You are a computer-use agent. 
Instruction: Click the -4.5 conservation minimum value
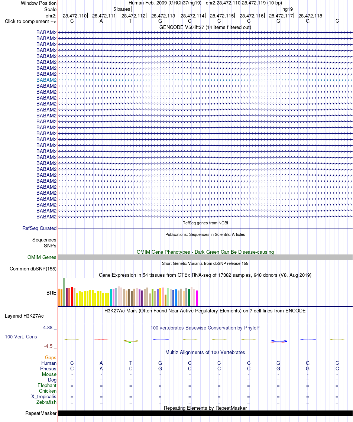coord(48,346)
